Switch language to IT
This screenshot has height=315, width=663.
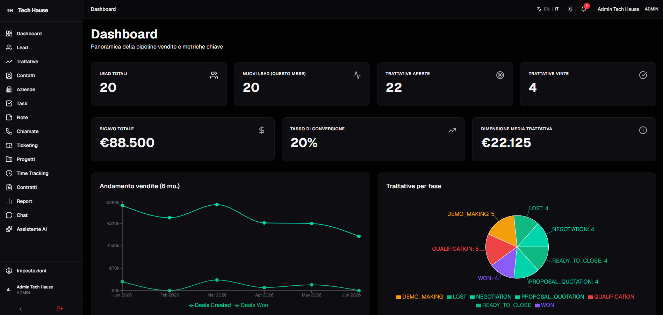557,9
